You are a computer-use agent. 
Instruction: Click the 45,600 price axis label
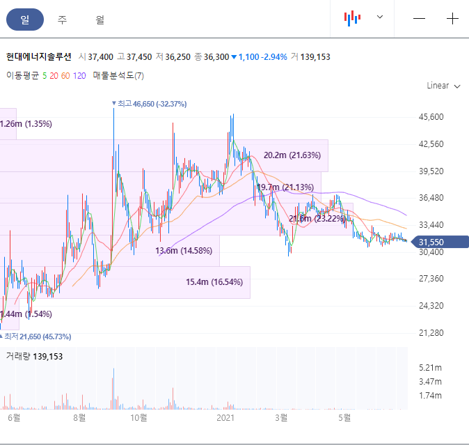tap(431, 117)
